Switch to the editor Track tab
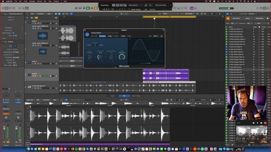 (x=113, y=96)
